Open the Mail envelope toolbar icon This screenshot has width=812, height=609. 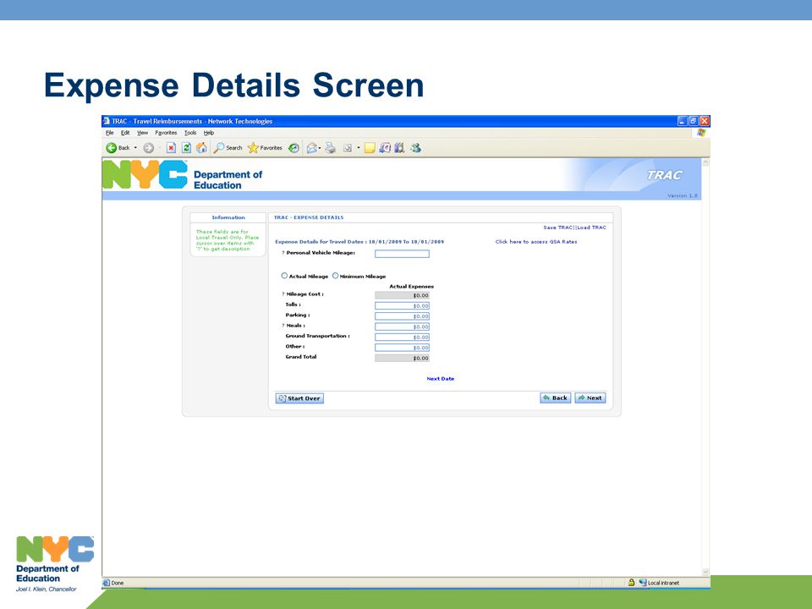click(x=311, y=148)
